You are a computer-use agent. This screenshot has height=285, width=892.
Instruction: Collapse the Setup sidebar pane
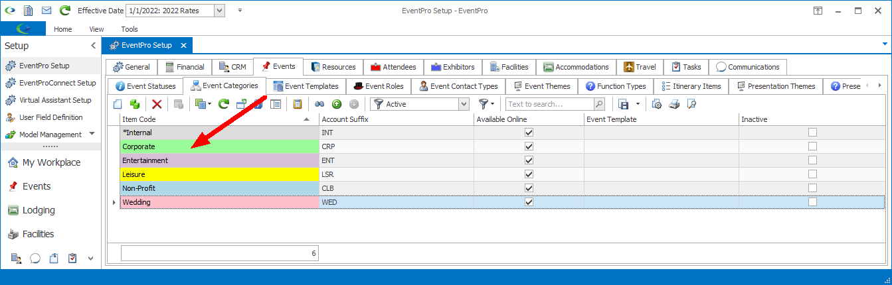point(93,46)
